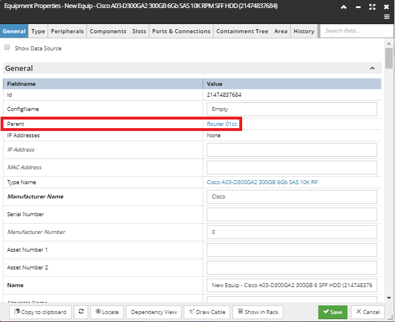Select the Id value 21474837684
Screen dimensions: 395x322
tap(224, 95)
